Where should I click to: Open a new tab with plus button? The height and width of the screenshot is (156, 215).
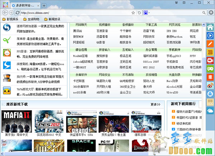tap(44, 6)
